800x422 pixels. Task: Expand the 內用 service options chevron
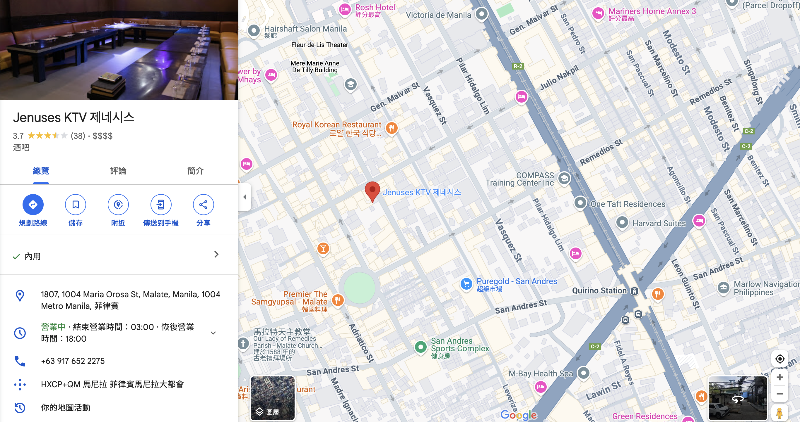216,254
